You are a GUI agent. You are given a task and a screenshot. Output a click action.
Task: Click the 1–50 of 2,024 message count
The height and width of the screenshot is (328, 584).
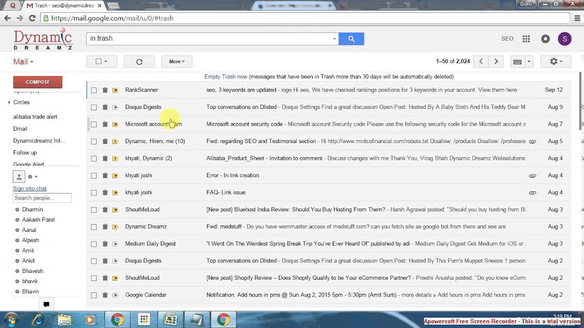[x=453, y=61]
